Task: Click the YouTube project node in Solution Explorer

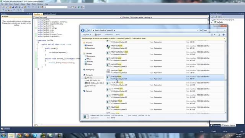Action: pyautogui.click(x=218, y=22)
